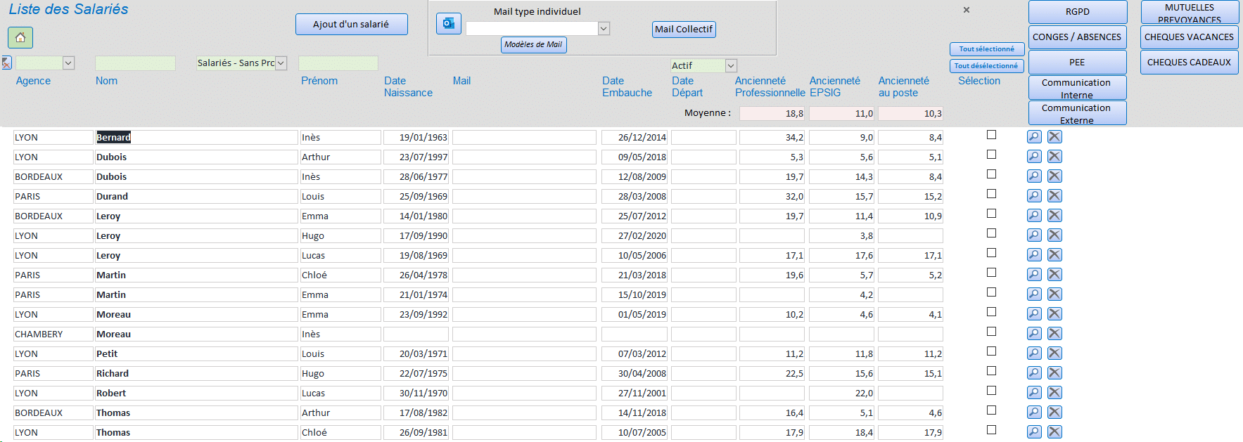The height and width of the screenshot is (442, 1243).
Task: Select the BORDEAUX Dubois Inès checkbox
Action: click(992, 174)
